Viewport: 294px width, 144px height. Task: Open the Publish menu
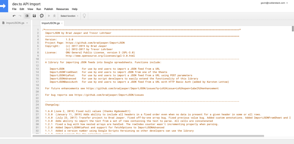tap(48, 9)
